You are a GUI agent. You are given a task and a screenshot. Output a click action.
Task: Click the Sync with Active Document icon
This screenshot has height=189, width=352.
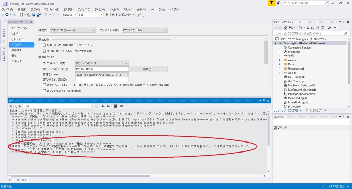(x=308, y=28)
